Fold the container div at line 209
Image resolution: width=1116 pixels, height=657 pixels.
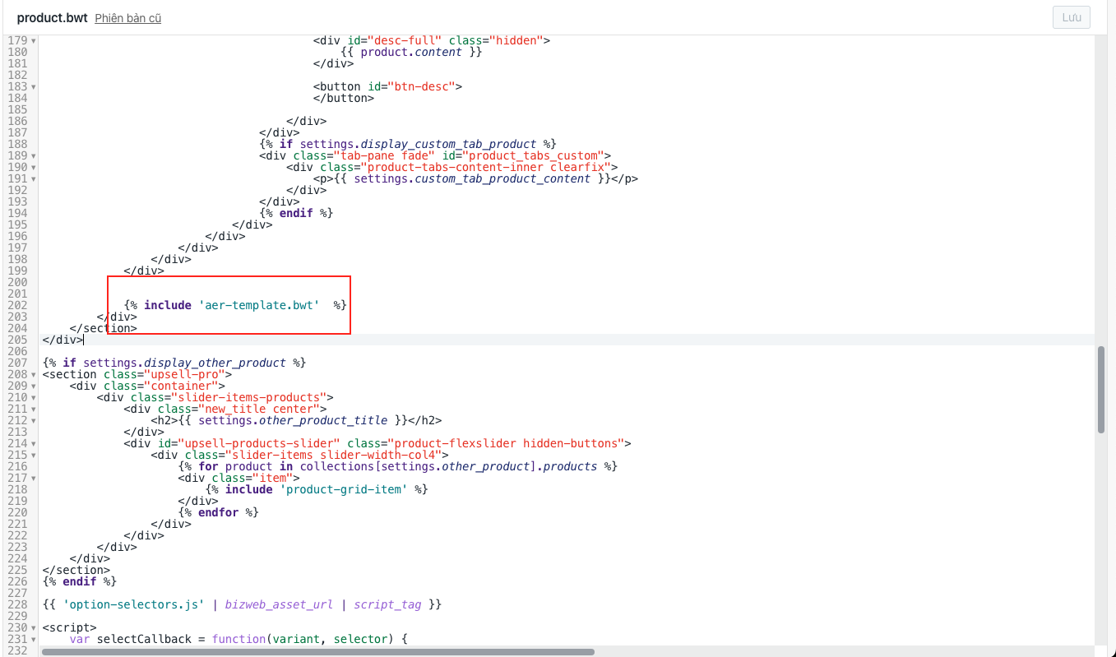pyautogui.click(x=34, y=386)
